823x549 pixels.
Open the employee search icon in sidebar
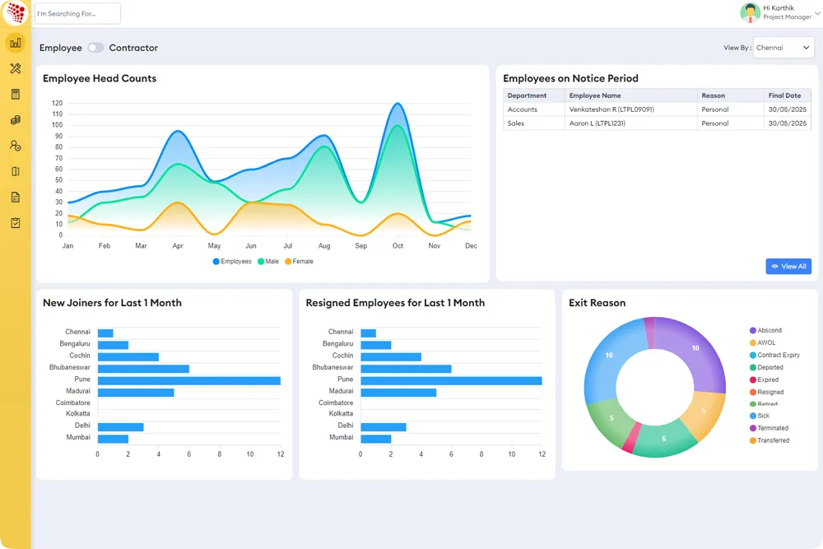click(x=15, y=146)
